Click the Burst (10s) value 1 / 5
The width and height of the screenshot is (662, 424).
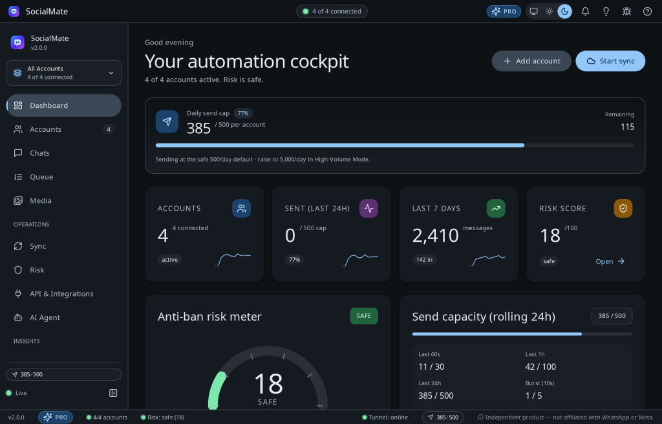coord(533,396)
